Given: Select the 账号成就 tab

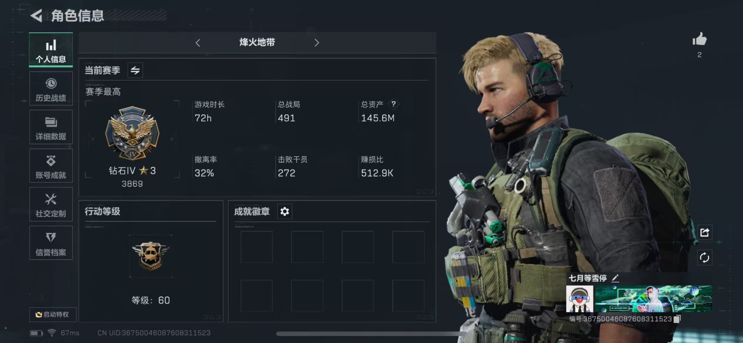Looking at the screenshot, I should coord(51,166).
